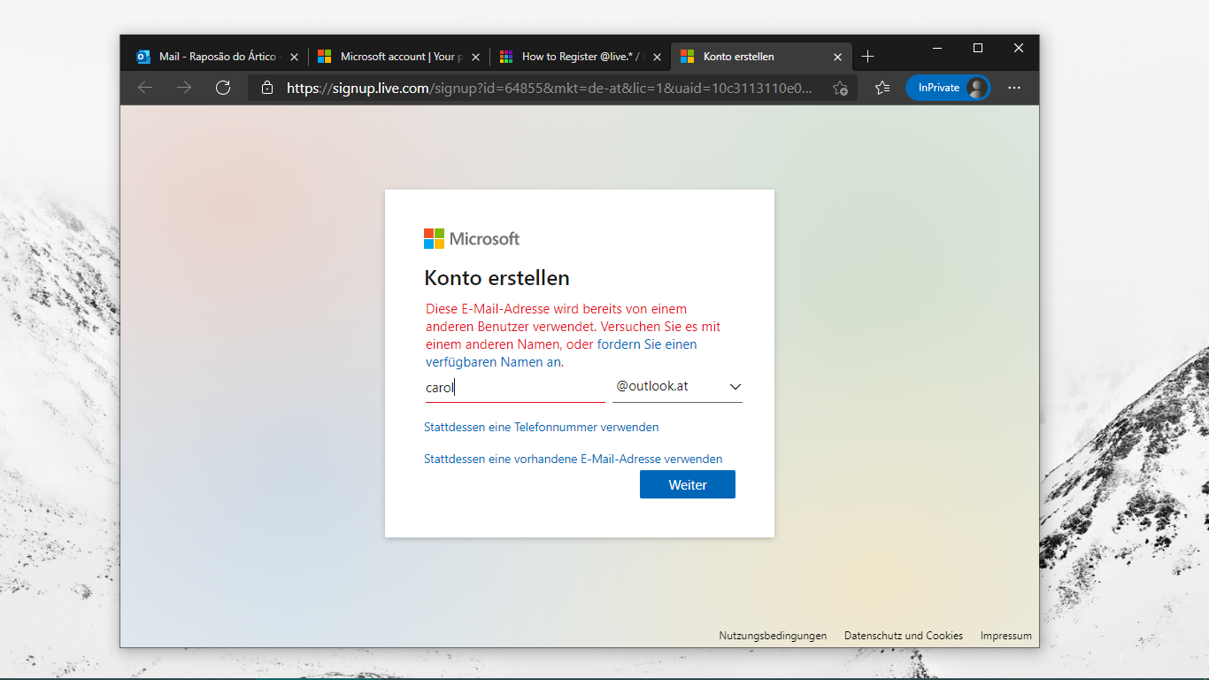Image resolution: width=1209 pixels, height=680 pixels.
Task: Open a new tab with plus button
Action: click(868, 57)
